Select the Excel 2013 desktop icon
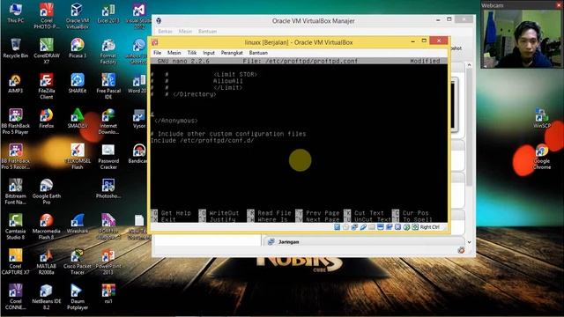The height and width of the screenshot is (317, 564). pyautogui.click(x=108, y=13)
